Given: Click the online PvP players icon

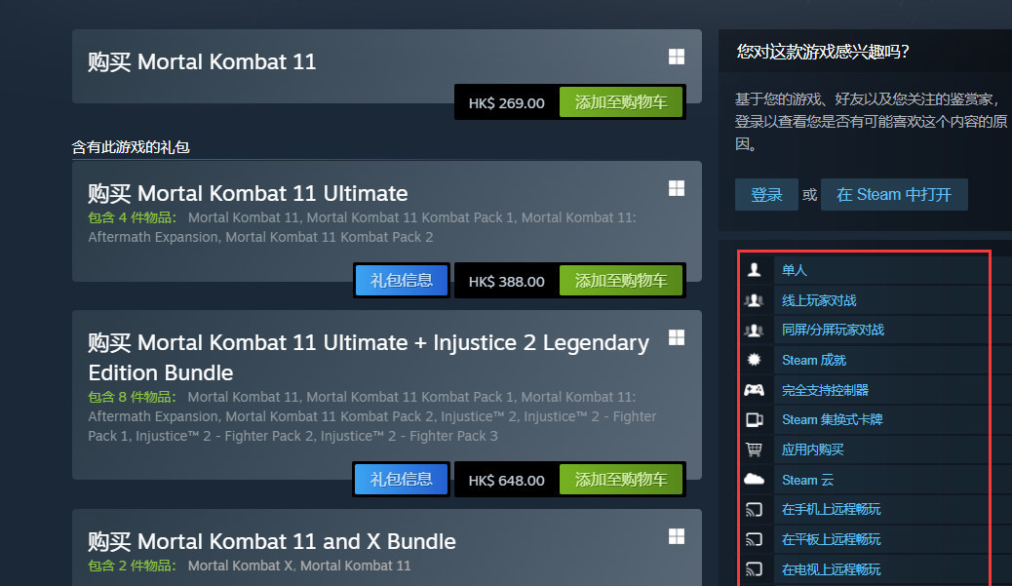Looking at the screenshot, I should (754, 300).
